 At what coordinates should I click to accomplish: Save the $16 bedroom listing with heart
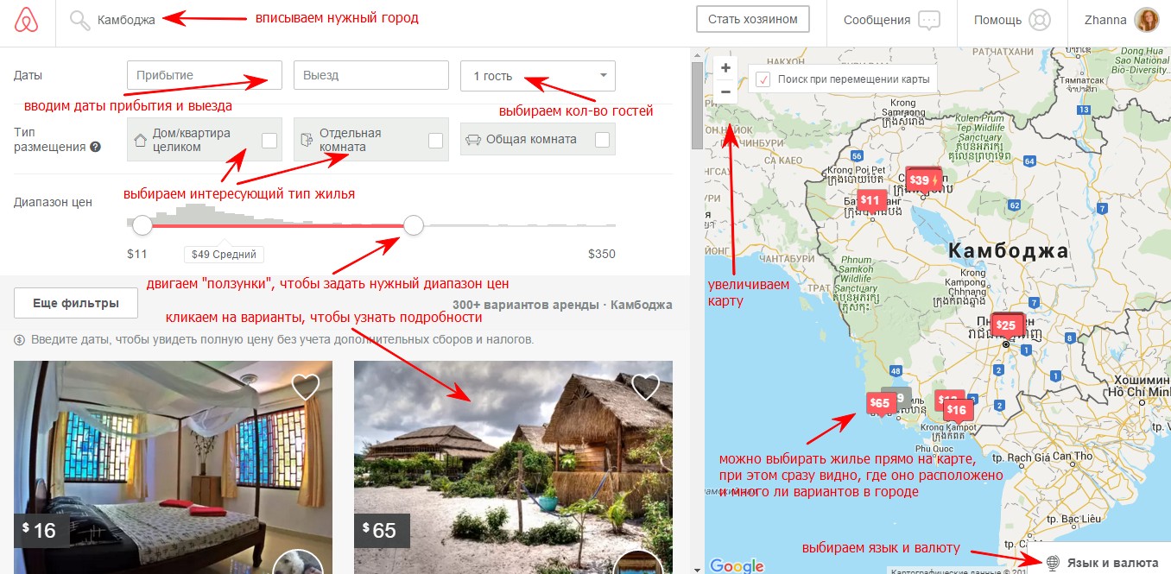tap(306, 387)
